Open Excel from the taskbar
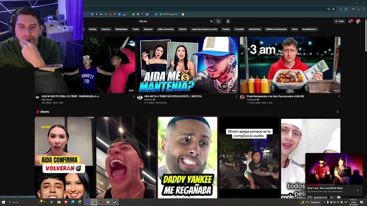Screen dimensions: 367x206 [80, 202]
